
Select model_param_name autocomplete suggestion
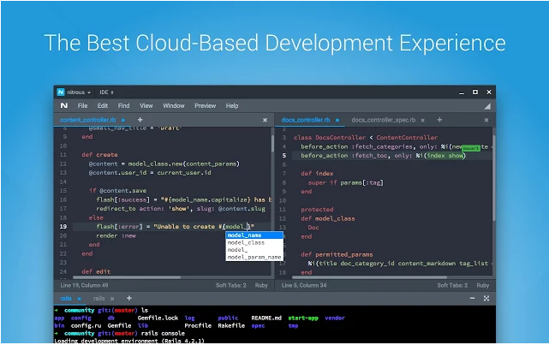tap(254, 257)
